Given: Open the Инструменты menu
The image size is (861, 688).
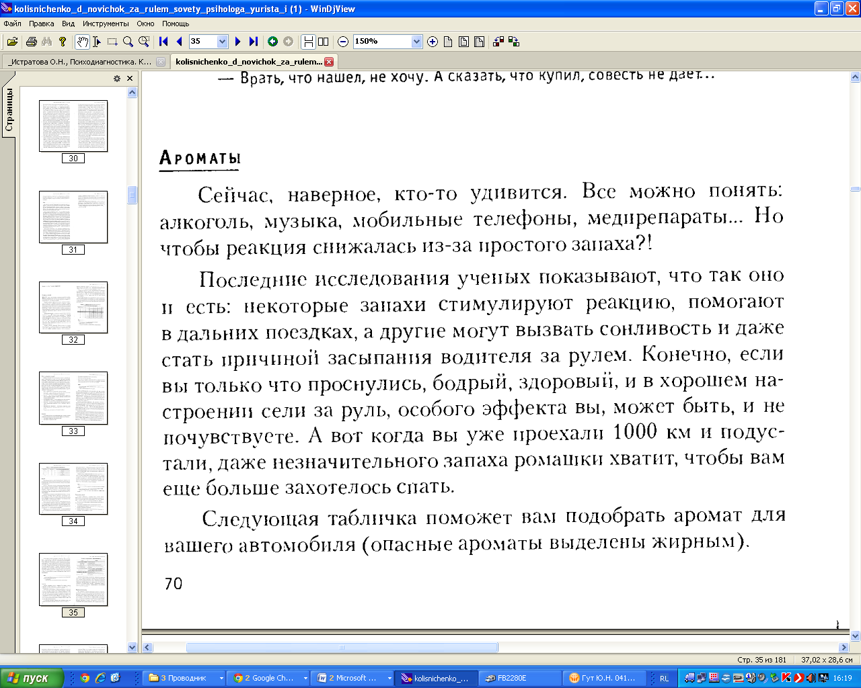Looking at the screenshot, I should tap(106, 24).
